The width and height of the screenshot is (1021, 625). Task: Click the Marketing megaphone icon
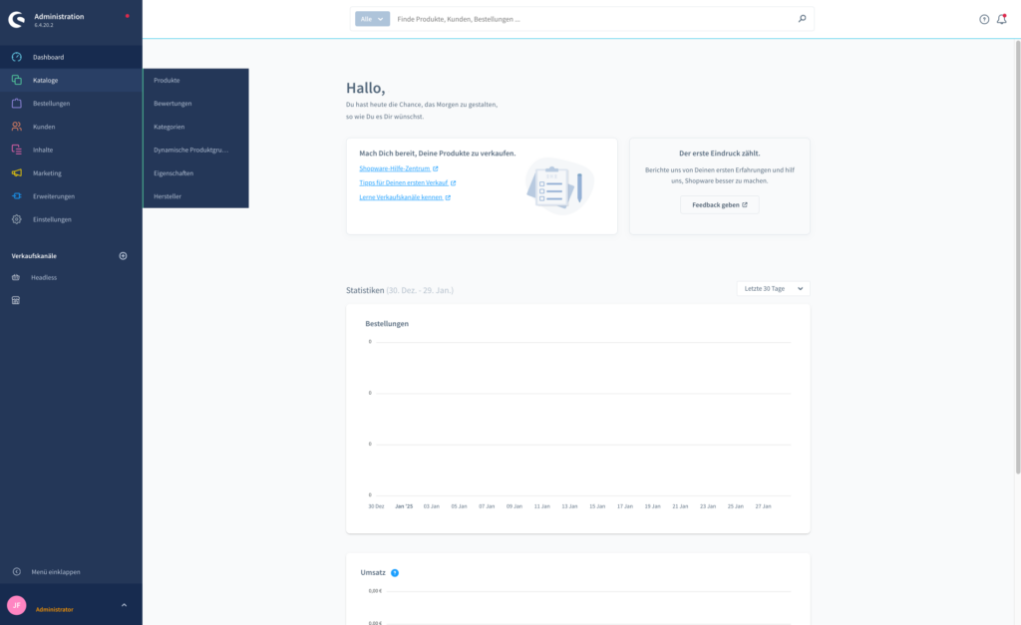pyautogui.click(x=17, y=173)
